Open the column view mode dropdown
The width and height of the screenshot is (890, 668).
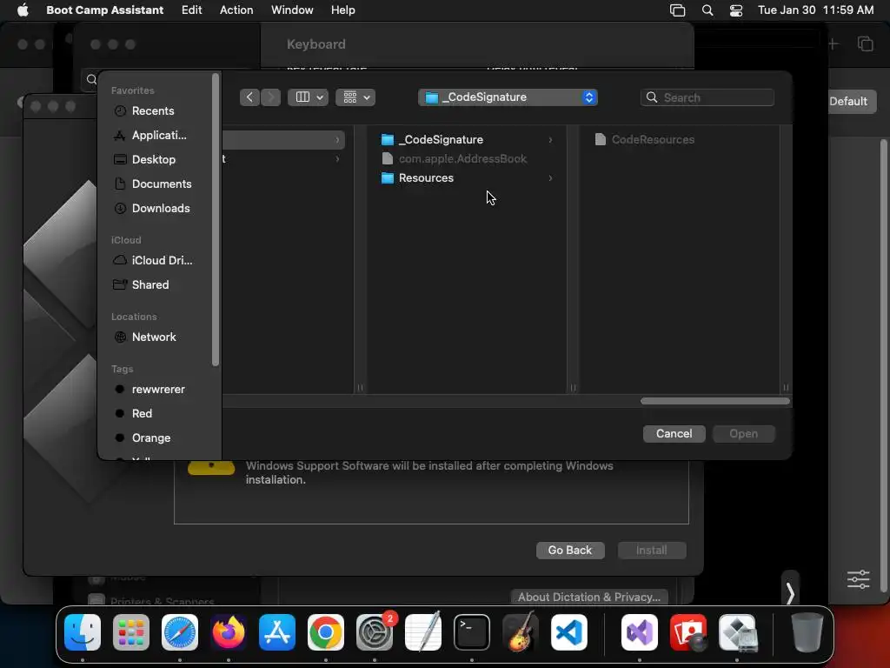point(309,97)
